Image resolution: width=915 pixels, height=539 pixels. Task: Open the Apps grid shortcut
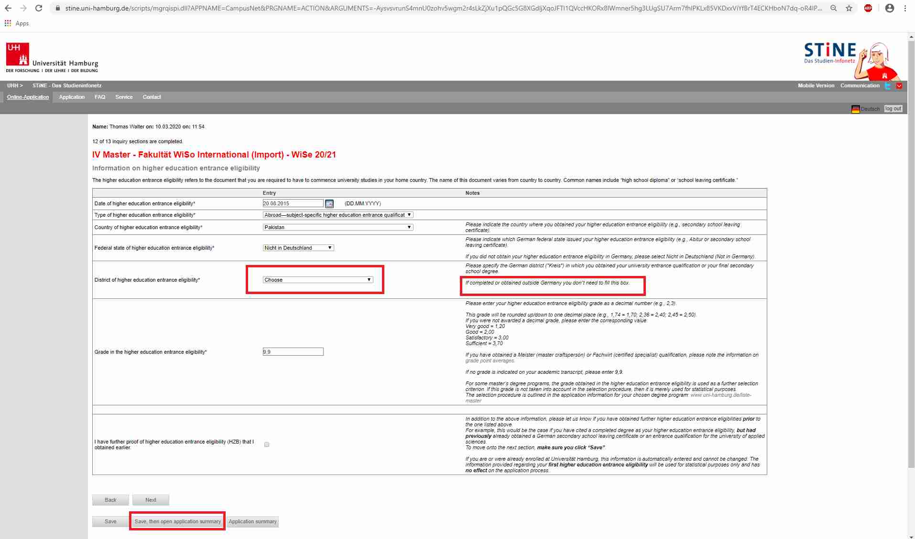point(8,23)
